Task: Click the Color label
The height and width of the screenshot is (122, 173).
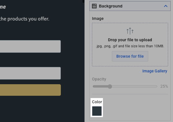Action: (97, 102)
